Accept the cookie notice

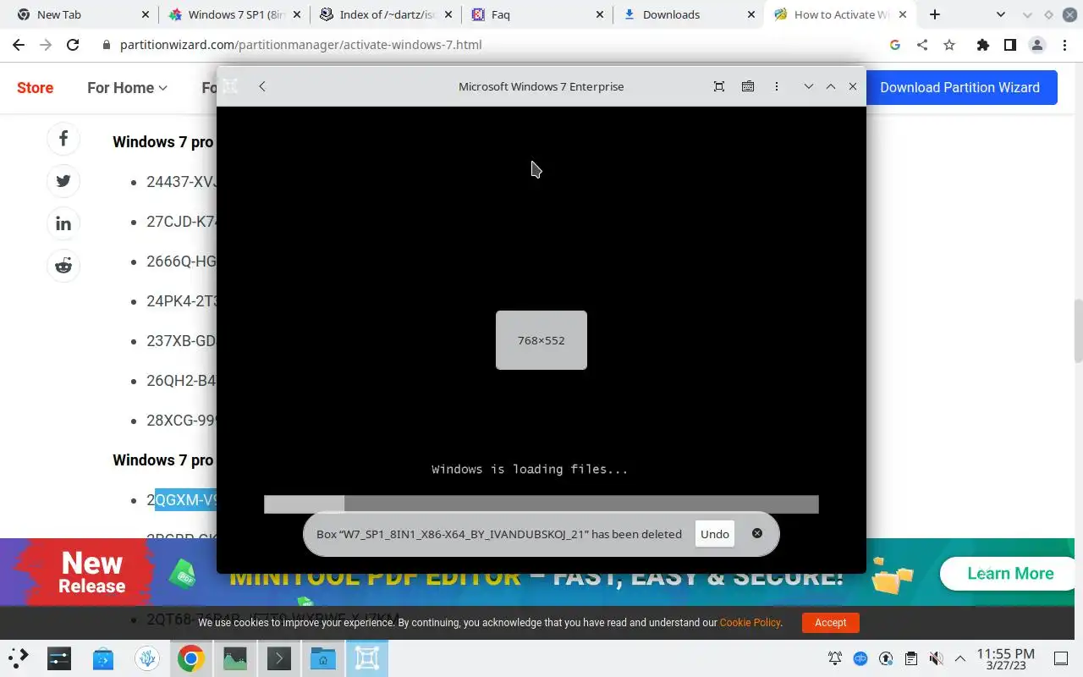[x=830, y=623]
